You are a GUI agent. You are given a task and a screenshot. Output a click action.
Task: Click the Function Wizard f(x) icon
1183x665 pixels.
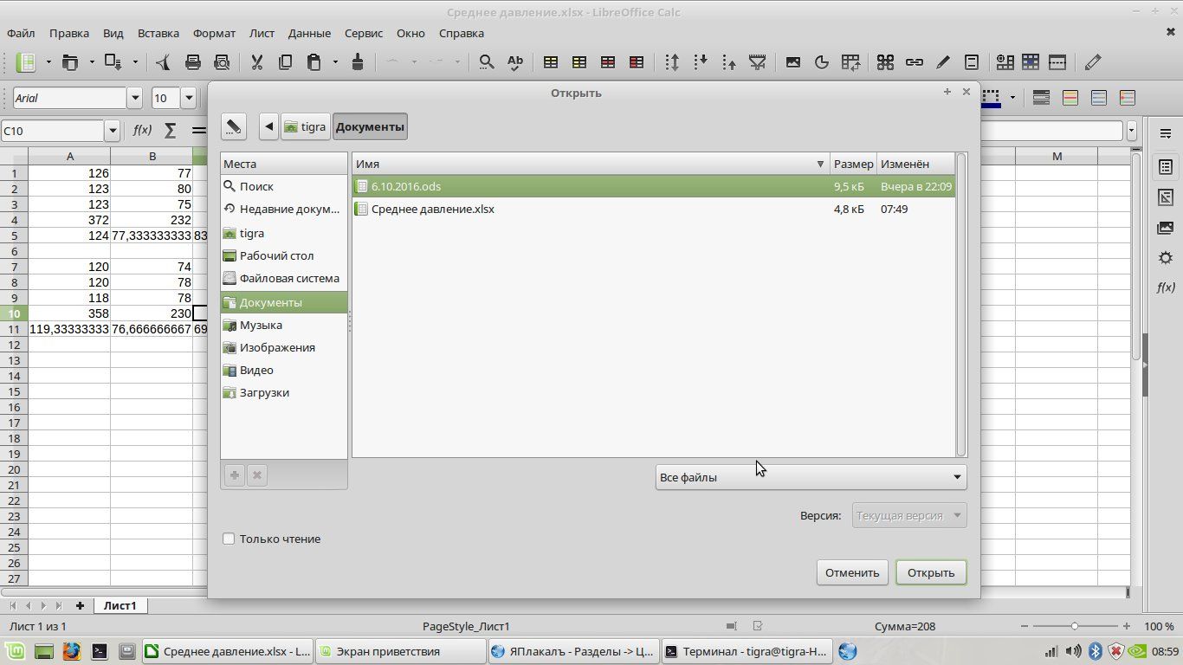[x=142, y=131]
